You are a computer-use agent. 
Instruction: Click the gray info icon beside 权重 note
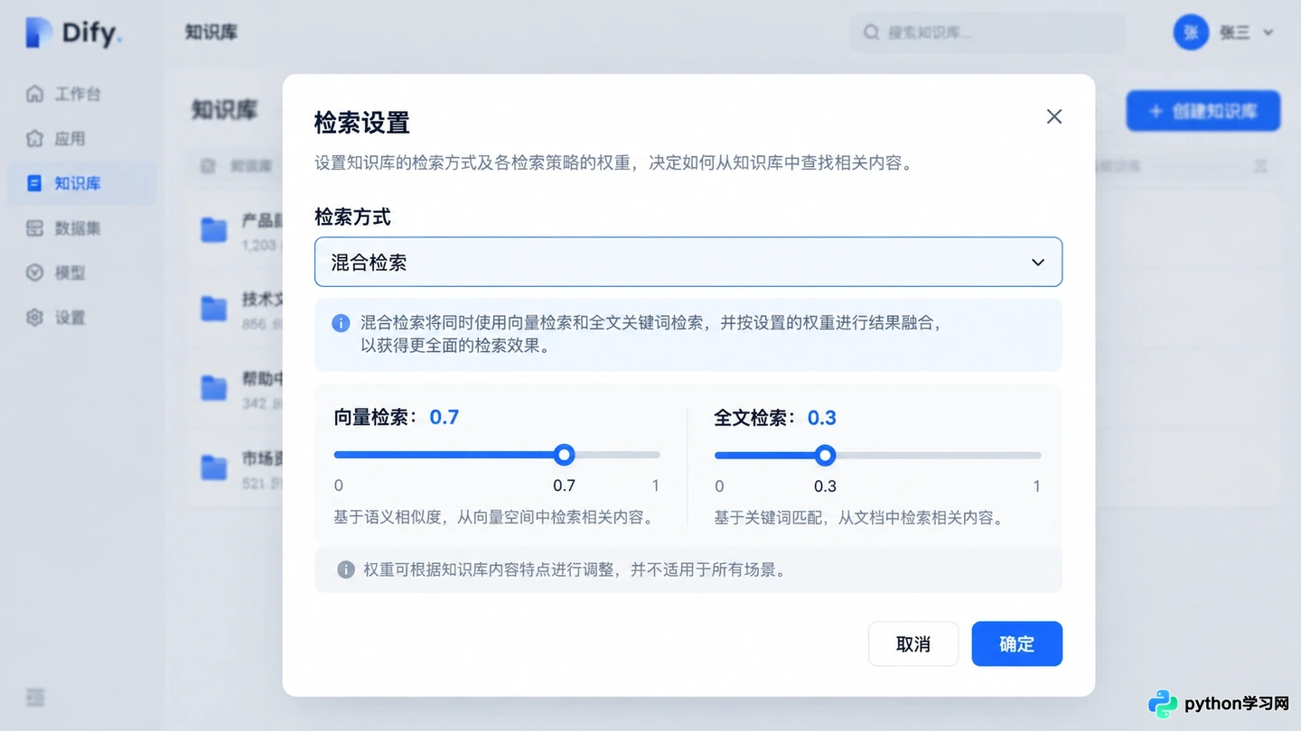click(345, 569)
